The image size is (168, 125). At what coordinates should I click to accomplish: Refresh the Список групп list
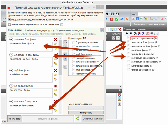(84, 38)
